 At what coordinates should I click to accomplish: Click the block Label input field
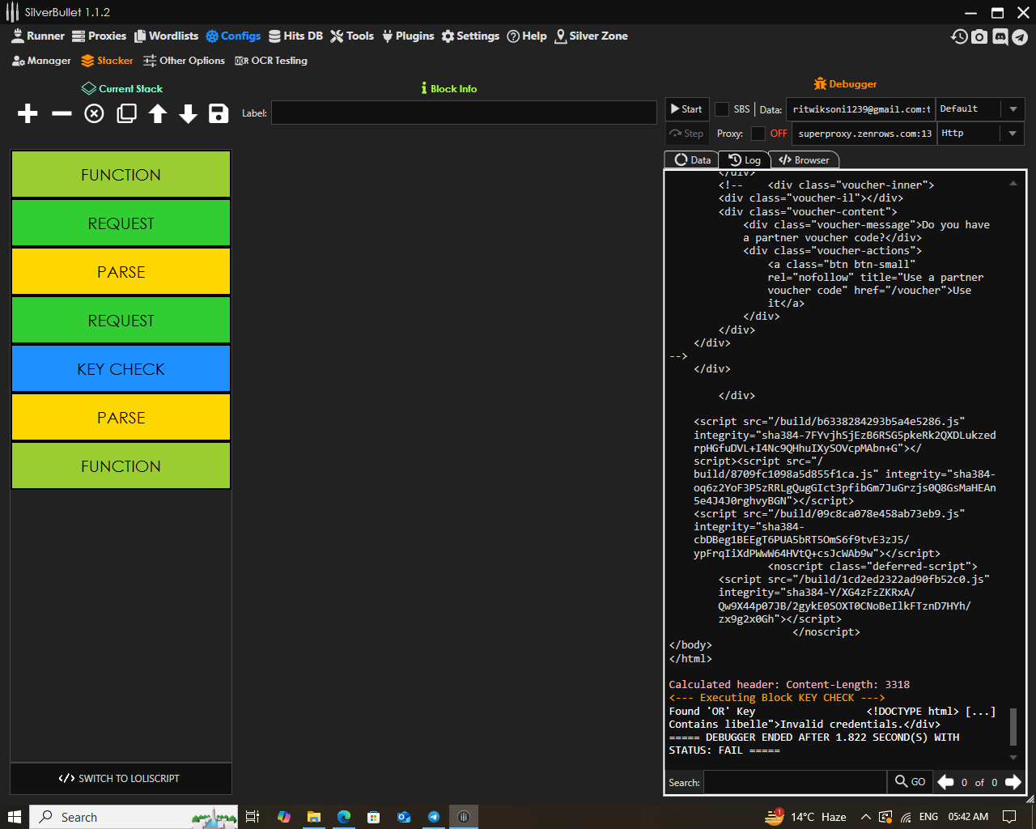coord(464,113)
